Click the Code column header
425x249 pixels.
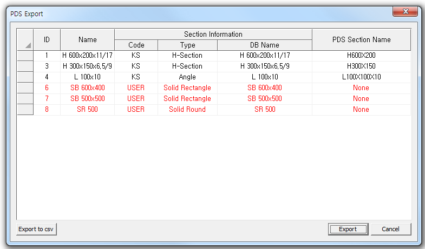pyautogui.click(x=136, y=45)
